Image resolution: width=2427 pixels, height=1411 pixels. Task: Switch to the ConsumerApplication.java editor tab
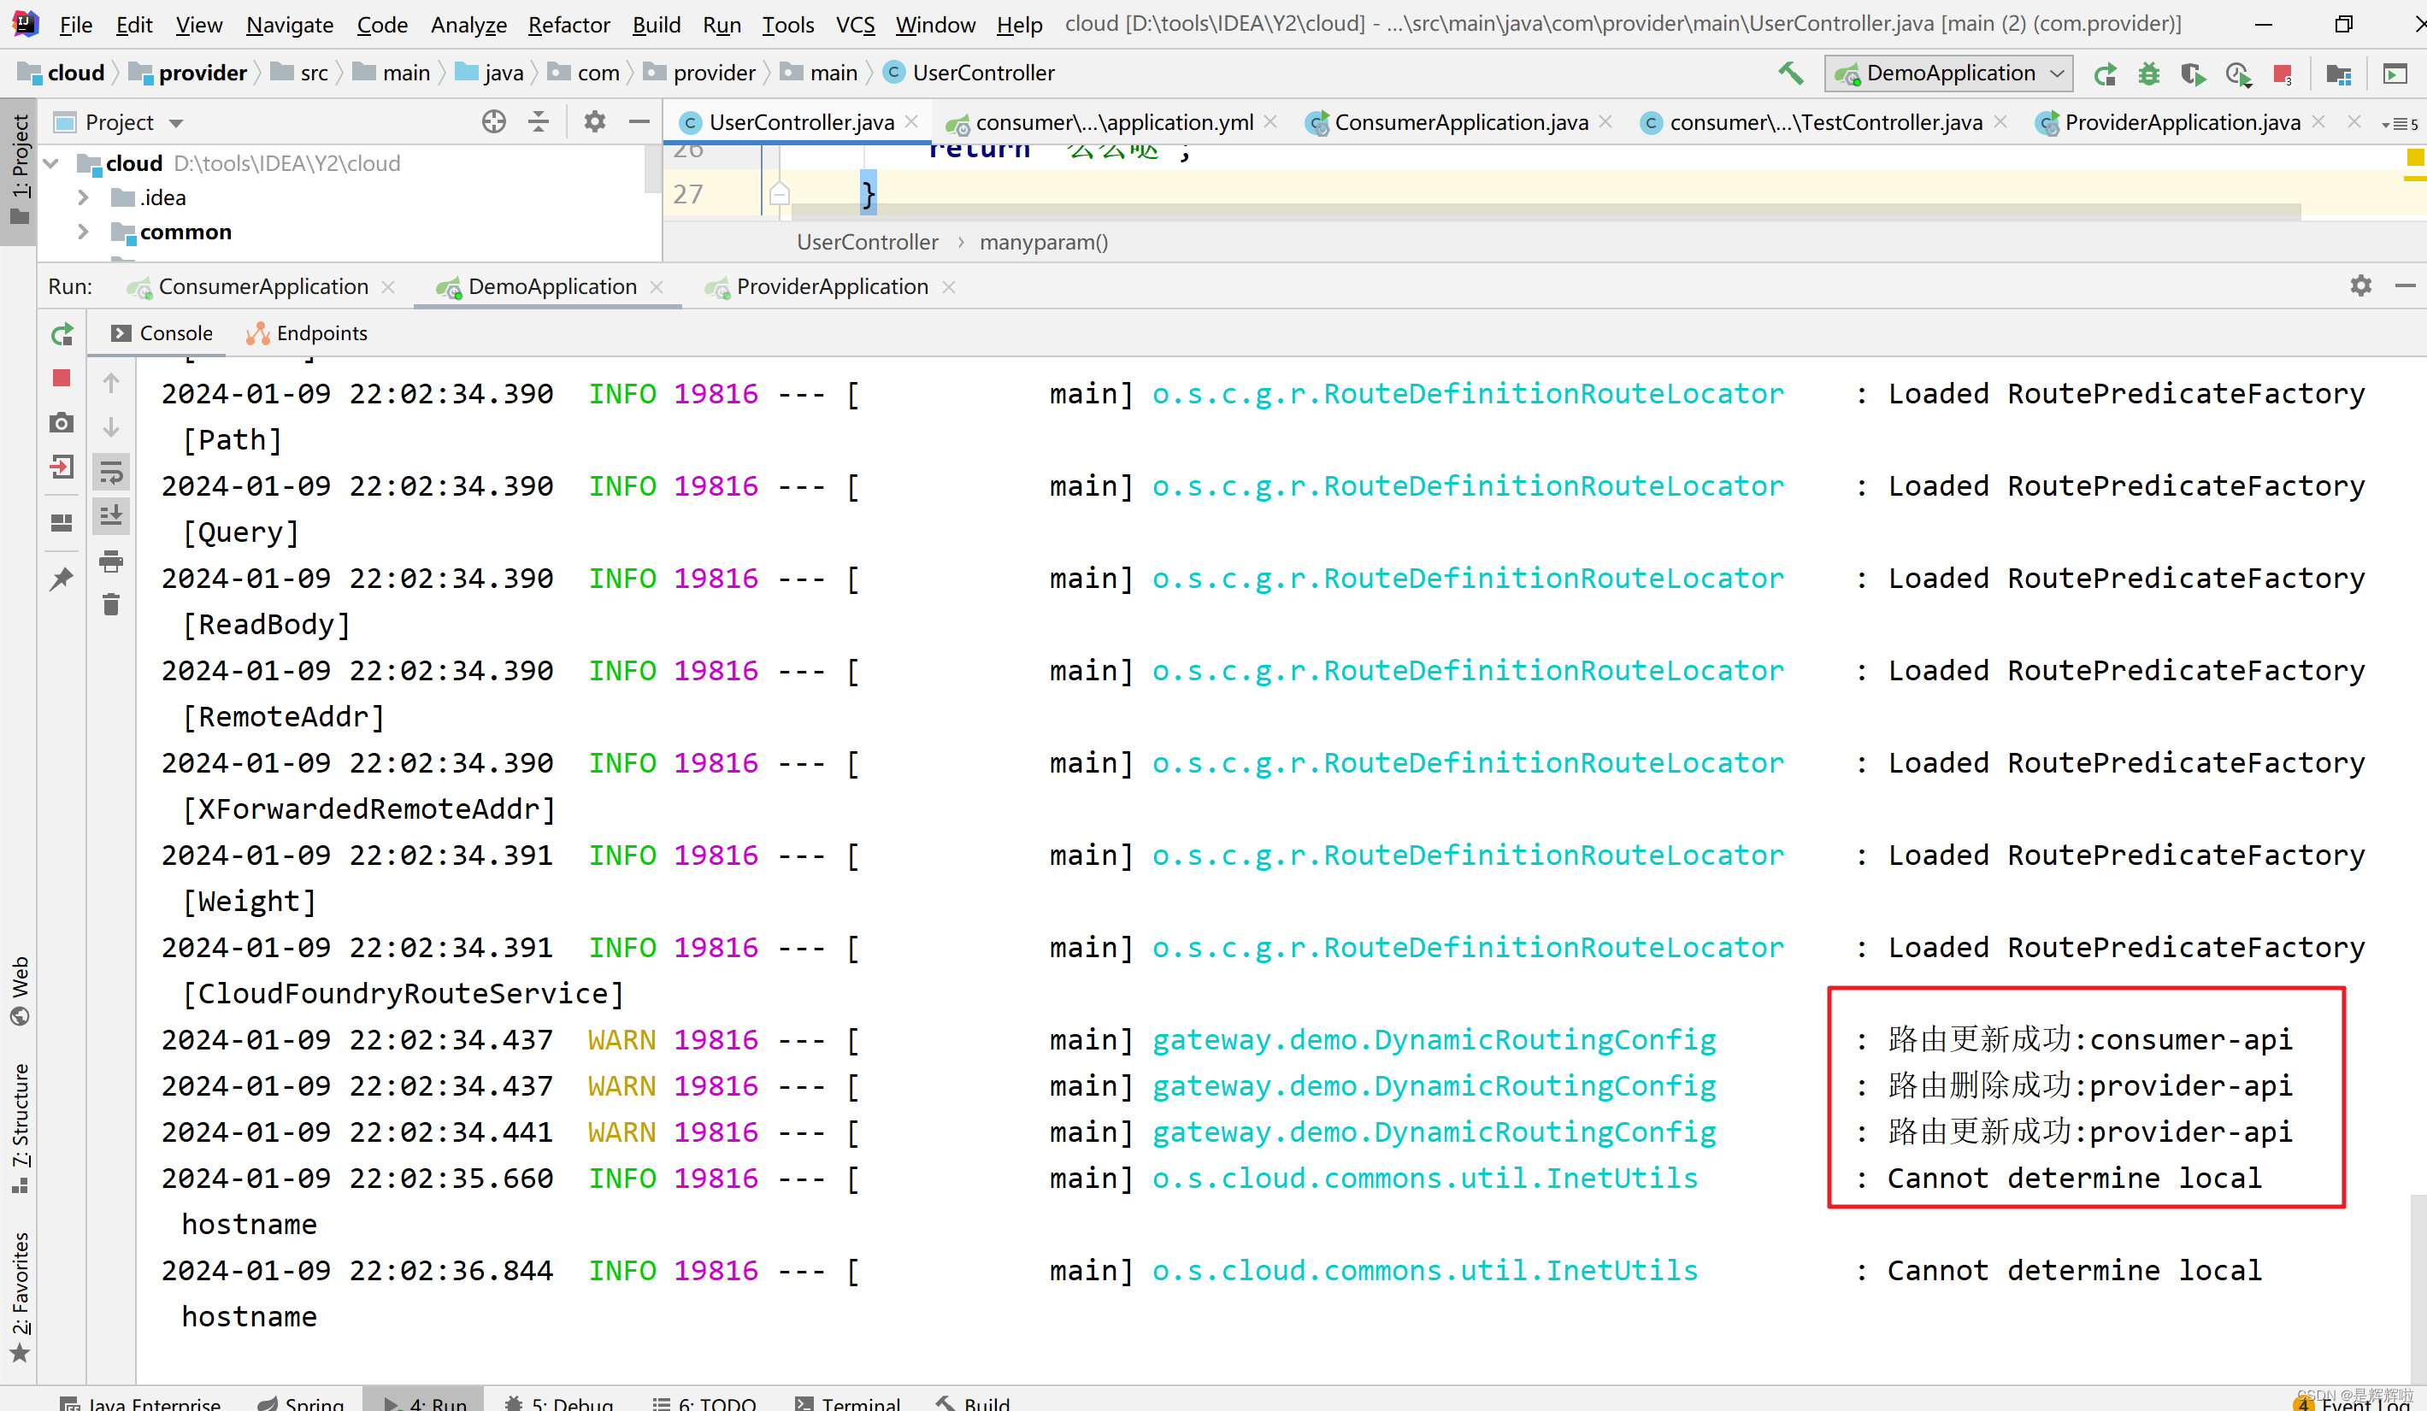click(1460, 122)
